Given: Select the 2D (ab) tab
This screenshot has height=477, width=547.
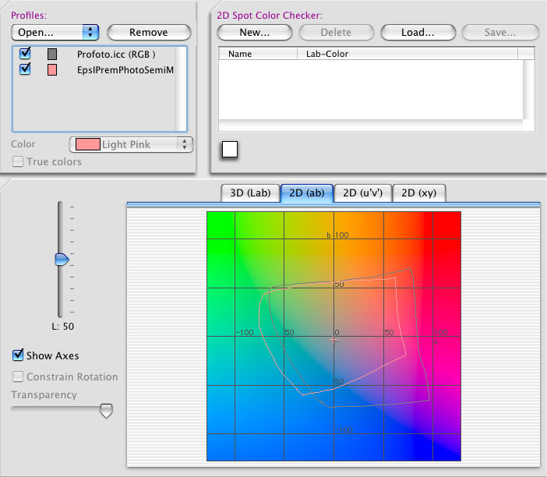Looking at the screenshot, I should point(307,193).
